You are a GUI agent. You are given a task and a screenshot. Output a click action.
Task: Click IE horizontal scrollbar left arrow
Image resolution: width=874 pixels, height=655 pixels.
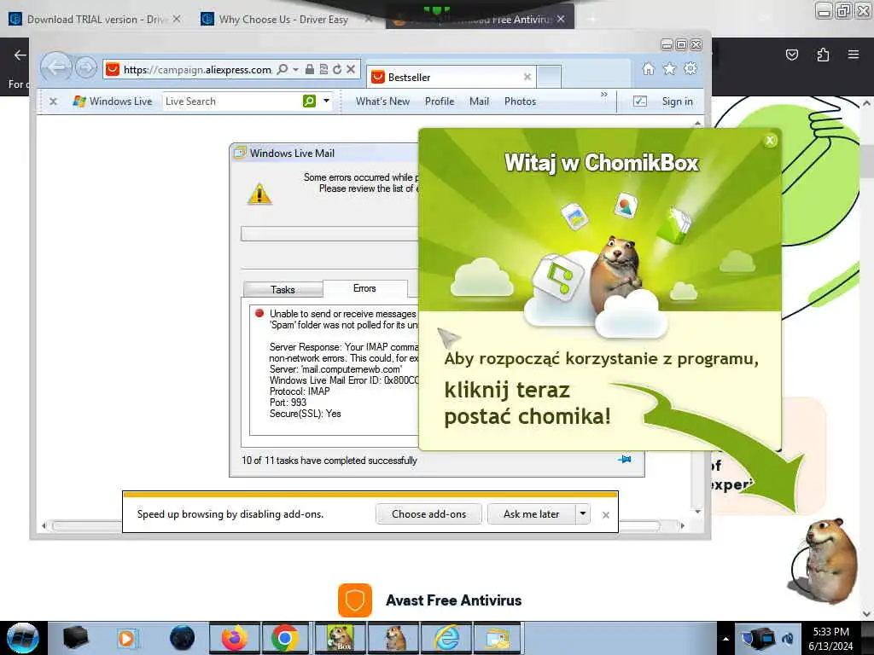[x=44, y=525]
